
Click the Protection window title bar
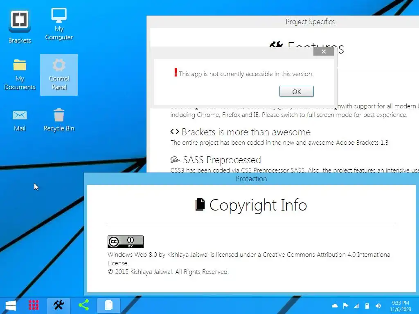251,179
